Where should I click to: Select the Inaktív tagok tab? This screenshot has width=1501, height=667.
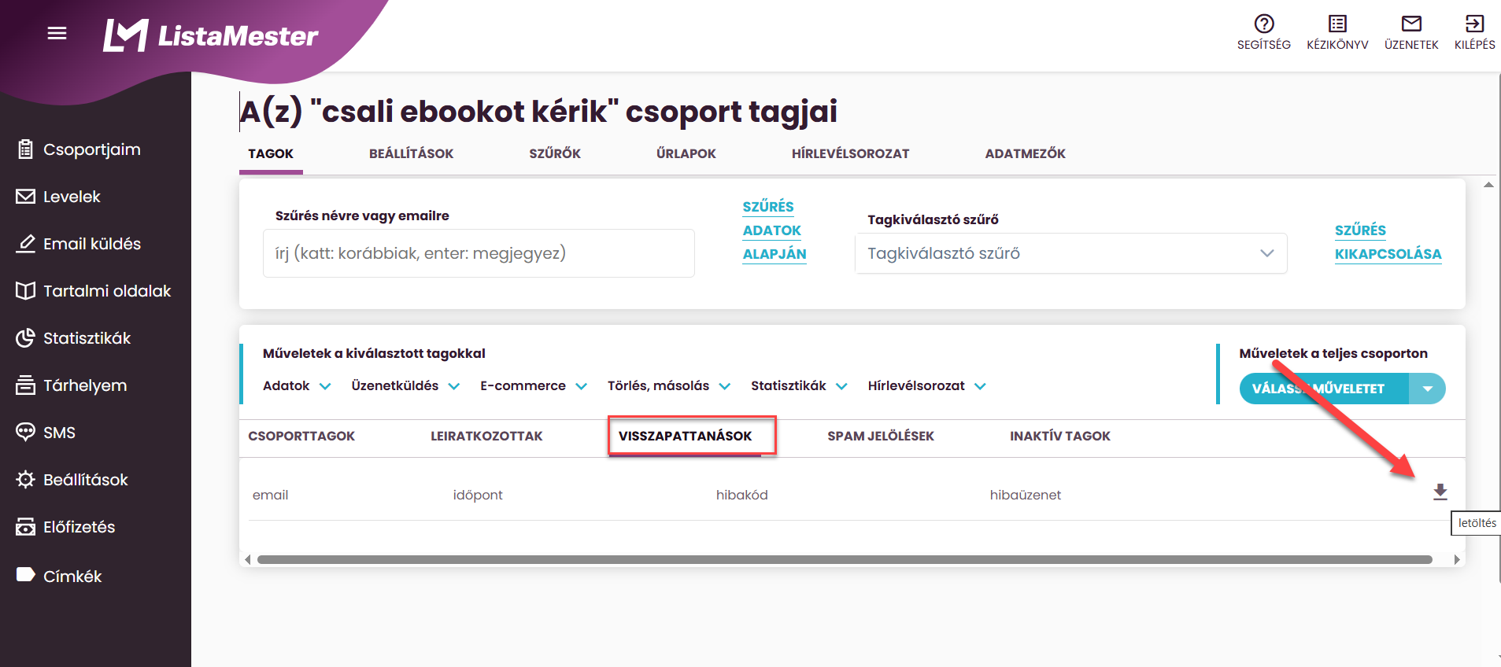(1060, 436)
